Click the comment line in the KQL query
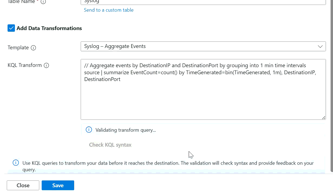 click(195, 66)
